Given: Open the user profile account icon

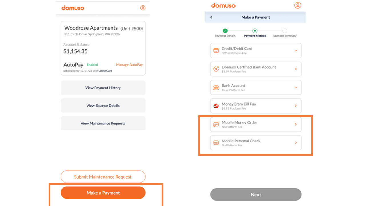Looking at the screenshot, I should [298, 5].
